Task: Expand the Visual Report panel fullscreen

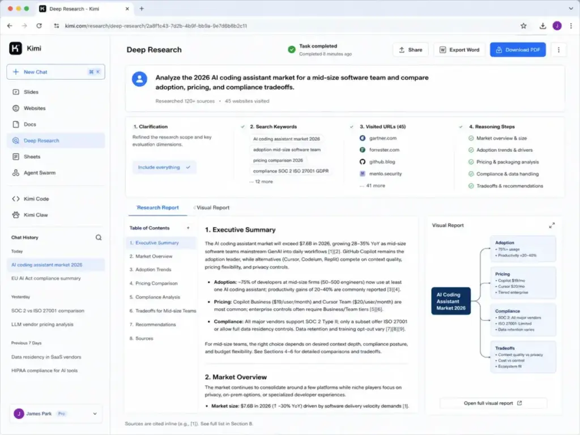Action: [552, 225]
